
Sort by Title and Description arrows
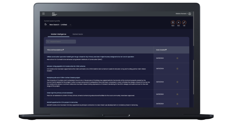pos(62,50)
